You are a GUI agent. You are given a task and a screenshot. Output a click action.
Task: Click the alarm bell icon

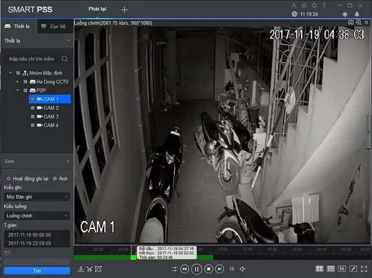coord(357,14)
